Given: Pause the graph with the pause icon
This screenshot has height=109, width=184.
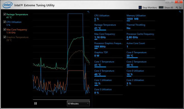Looking at the screenshot, I should (36, 103).
